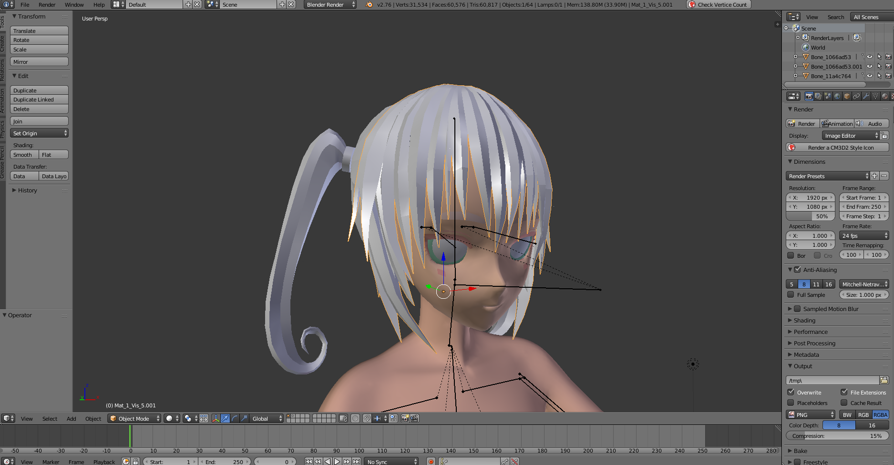Open the Scene properties tab
The image size is (894, 465).
click(828, 96)
